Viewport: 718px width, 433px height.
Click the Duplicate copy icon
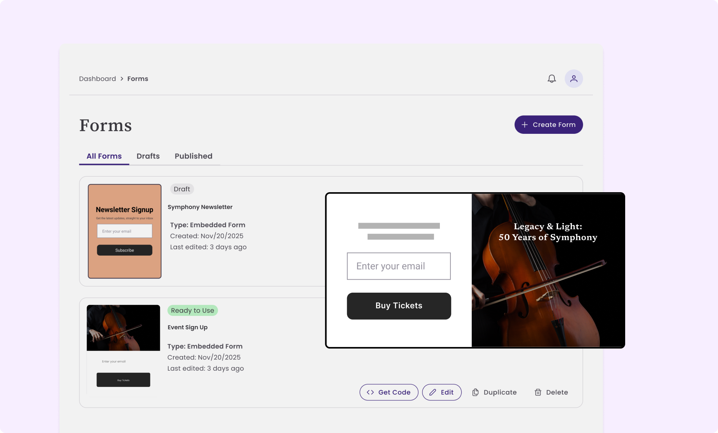click(475, 392)
